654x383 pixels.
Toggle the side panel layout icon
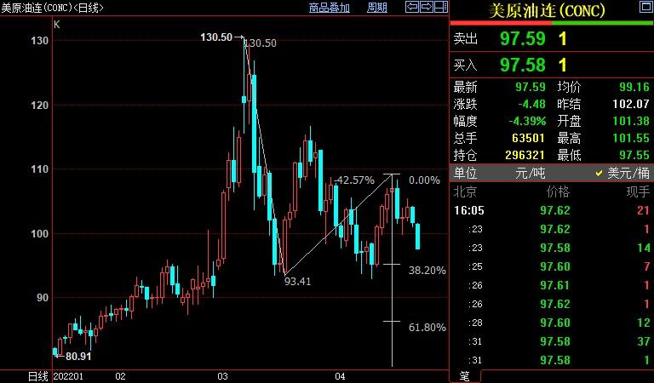coord(439,8)
